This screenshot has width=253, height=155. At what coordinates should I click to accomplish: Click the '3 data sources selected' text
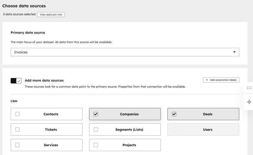coord(19,14)
